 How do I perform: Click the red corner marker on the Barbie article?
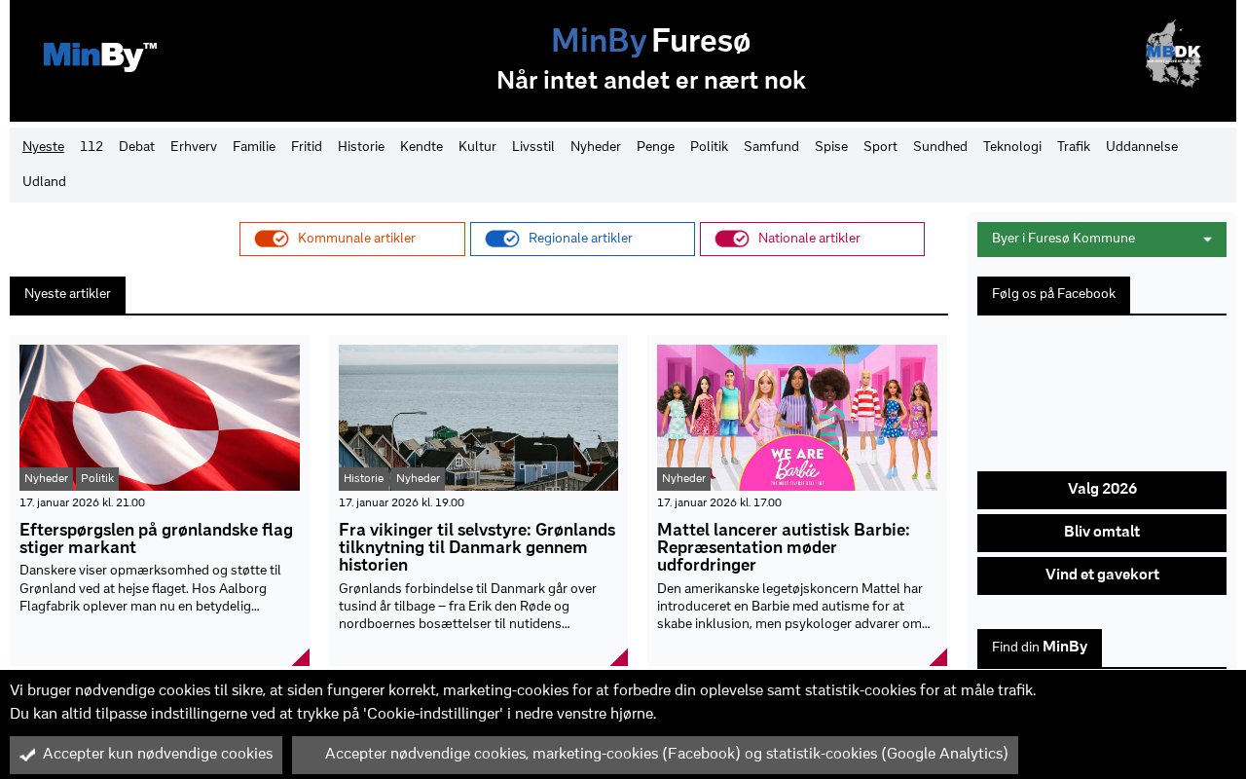tap(939, 658)
